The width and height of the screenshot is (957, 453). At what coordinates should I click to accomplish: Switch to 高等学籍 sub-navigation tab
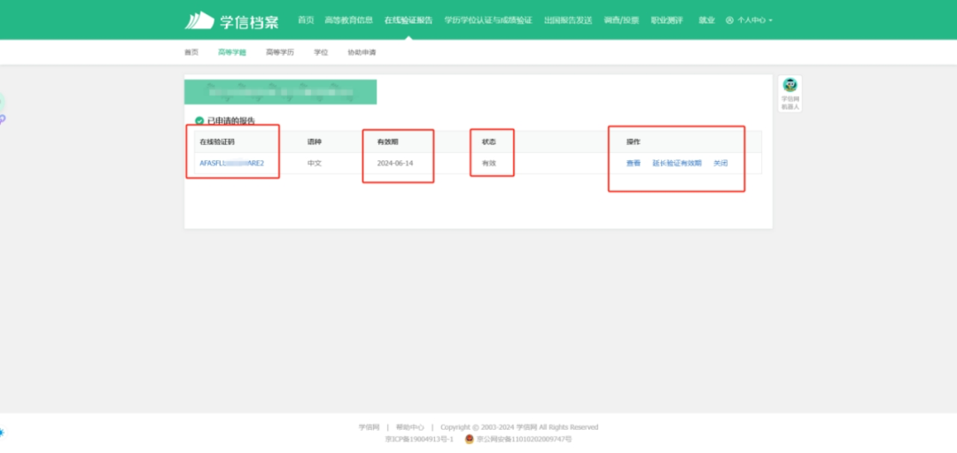tap(232, 52)
